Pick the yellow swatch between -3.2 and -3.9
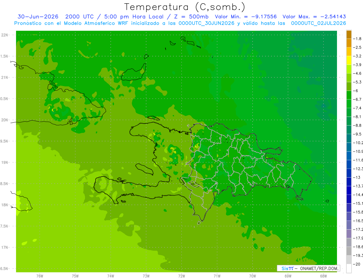Viewport: 363px width, 280px height. pos(349,60)
